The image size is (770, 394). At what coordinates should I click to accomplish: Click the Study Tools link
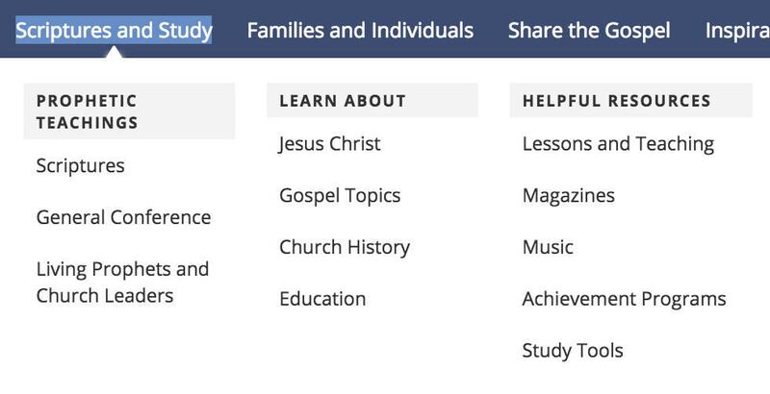tap(573, 351)
